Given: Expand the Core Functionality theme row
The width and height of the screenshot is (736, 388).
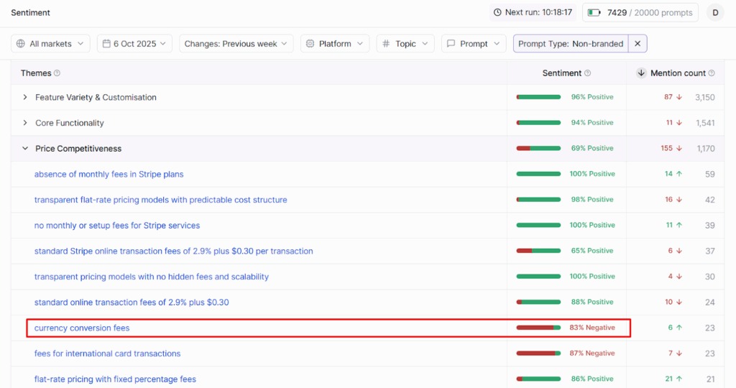Looking at the screenshot, I should click(x=25, y=123).
